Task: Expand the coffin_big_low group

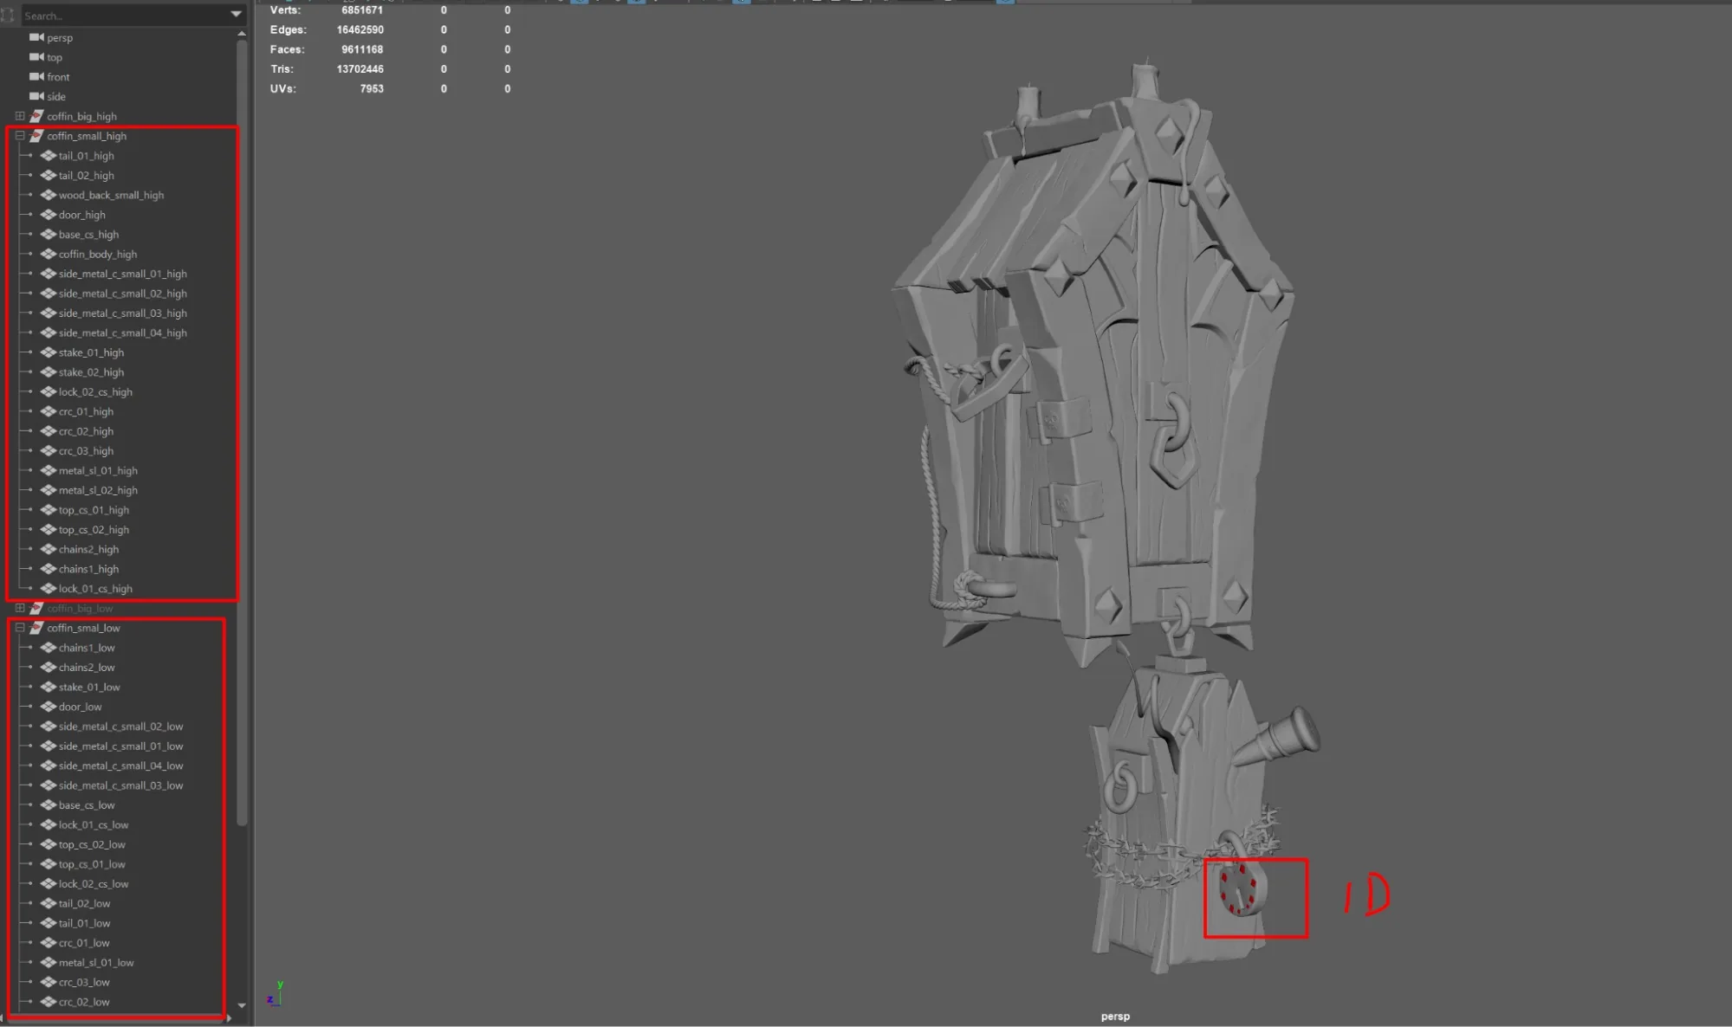Action: coord(20,608)
